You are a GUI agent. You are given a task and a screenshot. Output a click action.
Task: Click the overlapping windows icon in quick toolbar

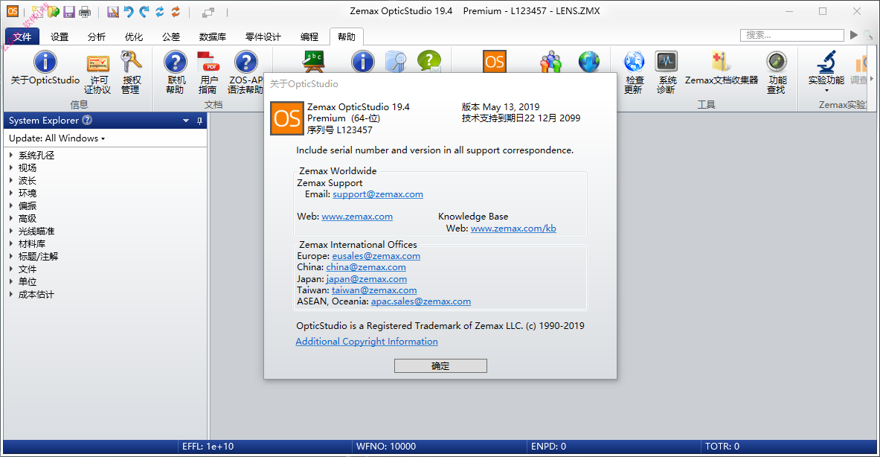(208, 12)
